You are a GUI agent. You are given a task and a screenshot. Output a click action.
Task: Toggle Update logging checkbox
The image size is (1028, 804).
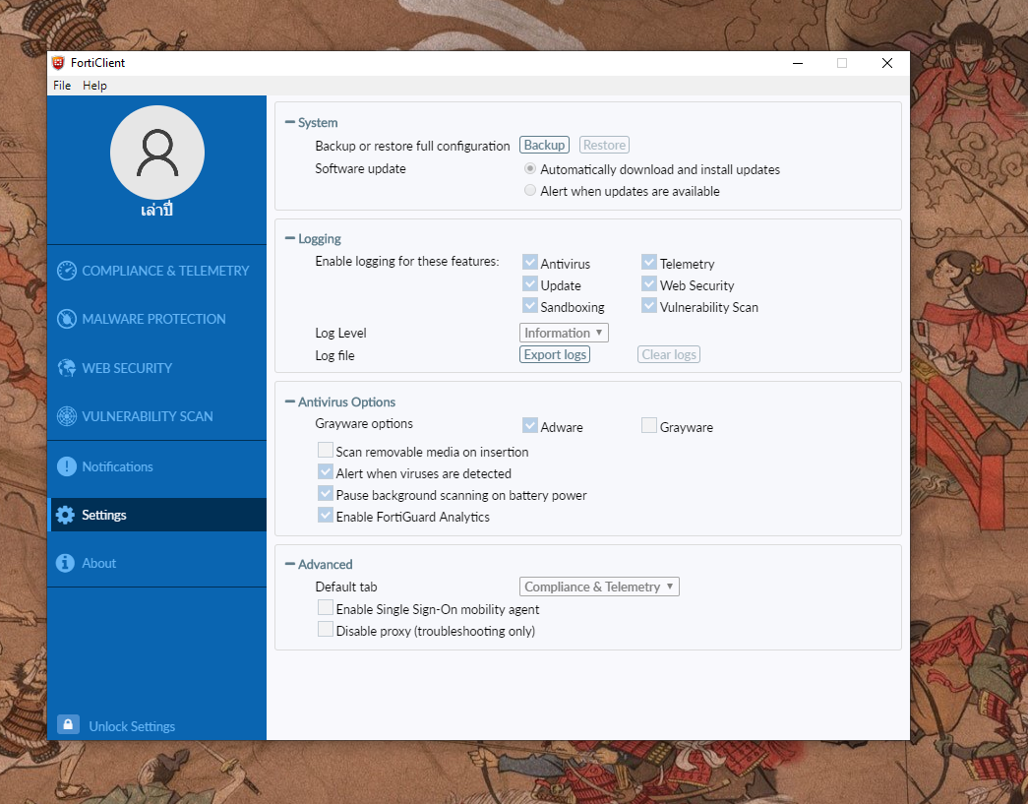coord(529,284)
